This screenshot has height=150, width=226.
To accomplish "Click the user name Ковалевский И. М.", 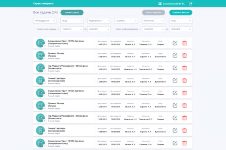I will point(174,4).
